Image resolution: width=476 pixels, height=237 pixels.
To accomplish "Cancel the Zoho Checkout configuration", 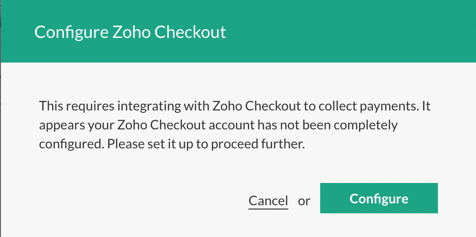I will [268, 201].
